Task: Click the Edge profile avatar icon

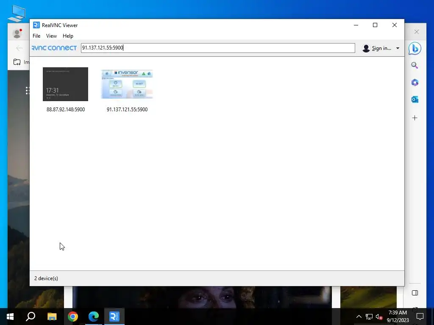Action: [x=17, y=33]
